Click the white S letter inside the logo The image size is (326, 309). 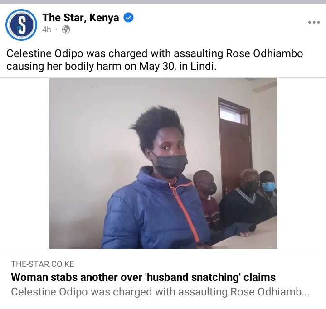(22, 25)
